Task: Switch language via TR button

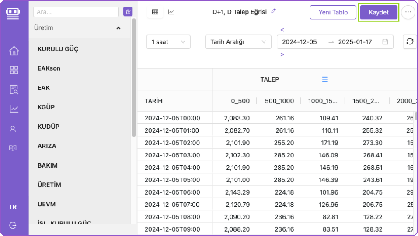Action: coord(13,207)
